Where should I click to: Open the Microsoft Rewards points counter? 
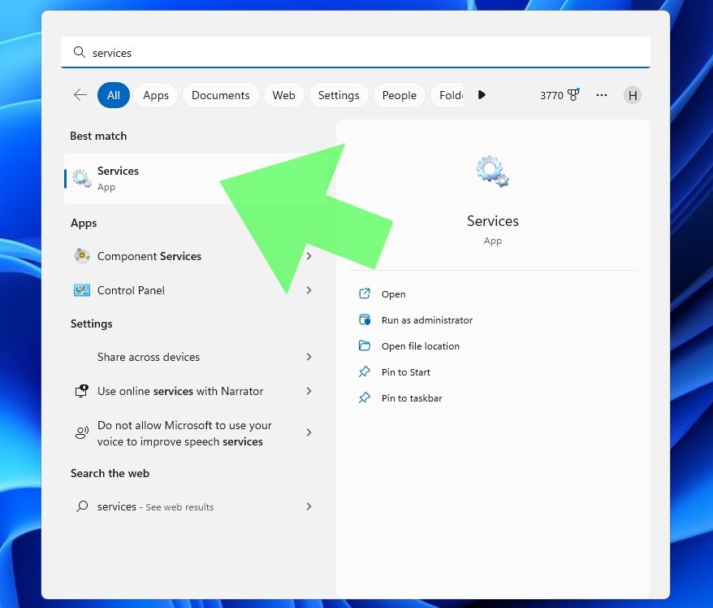coord(559,95)
